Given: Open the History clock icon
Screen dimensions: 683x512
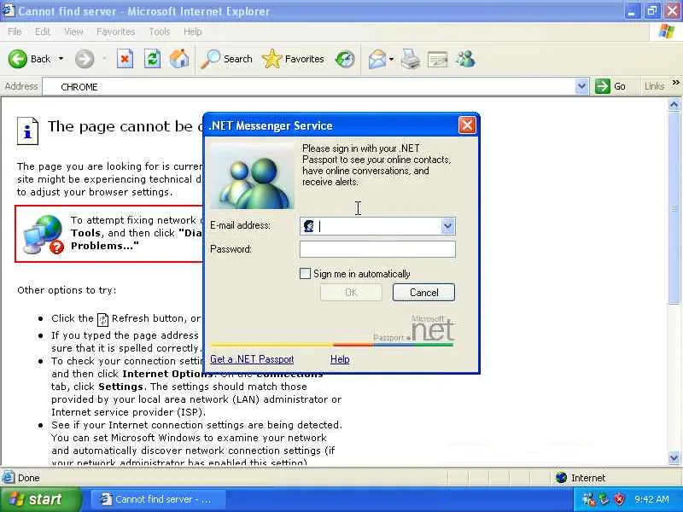Looking at the screenshot, I should point(345,59).
